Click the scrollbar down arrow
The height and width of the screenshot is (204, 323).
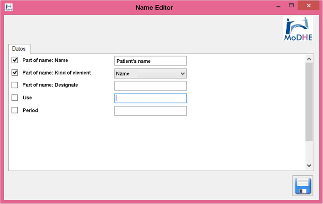coord(309,166)
